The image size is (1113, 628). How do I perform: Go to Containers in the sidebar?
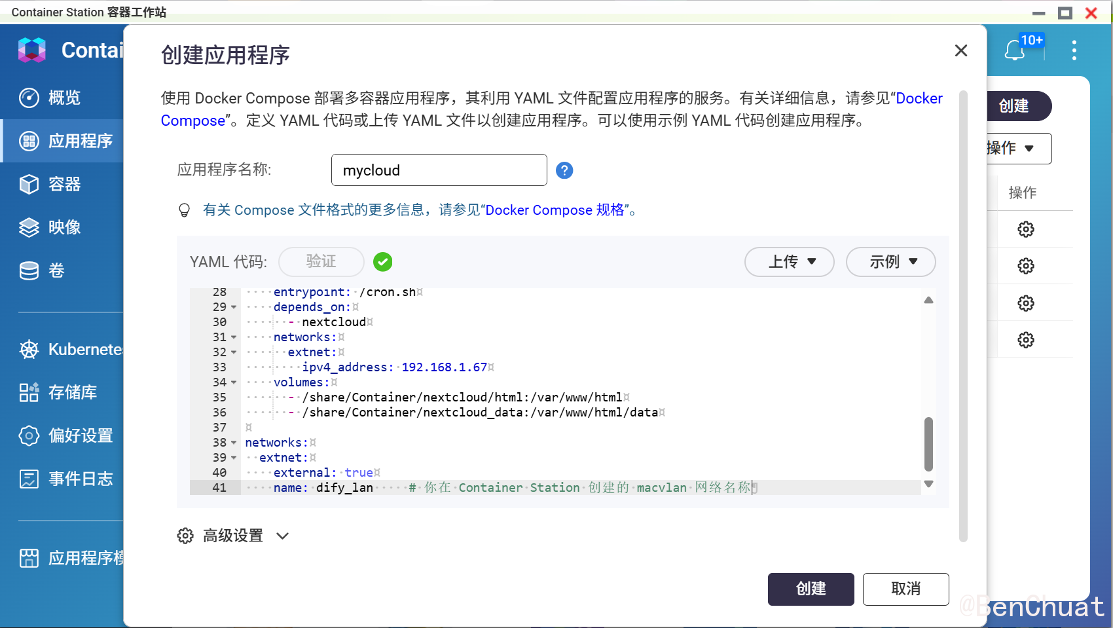point(64,184)
